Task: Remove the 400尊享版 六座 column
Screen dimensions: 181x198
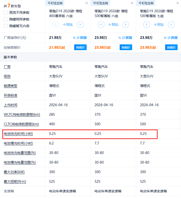Action: [x=87, y=3]
